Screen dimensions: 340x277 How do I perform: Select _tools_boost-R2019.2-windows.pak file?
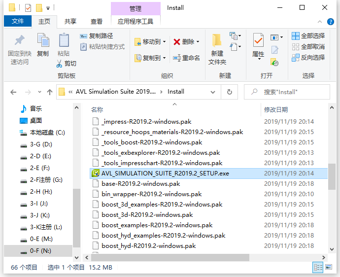point(152,142)
